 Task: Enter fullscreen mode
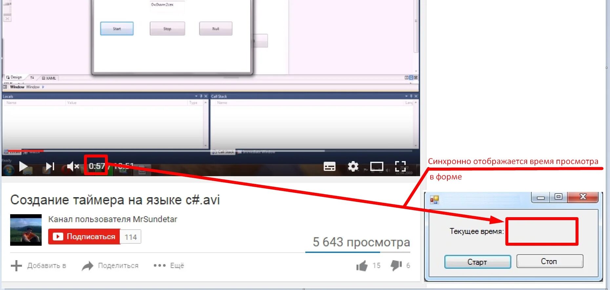(x=400, y=167)
